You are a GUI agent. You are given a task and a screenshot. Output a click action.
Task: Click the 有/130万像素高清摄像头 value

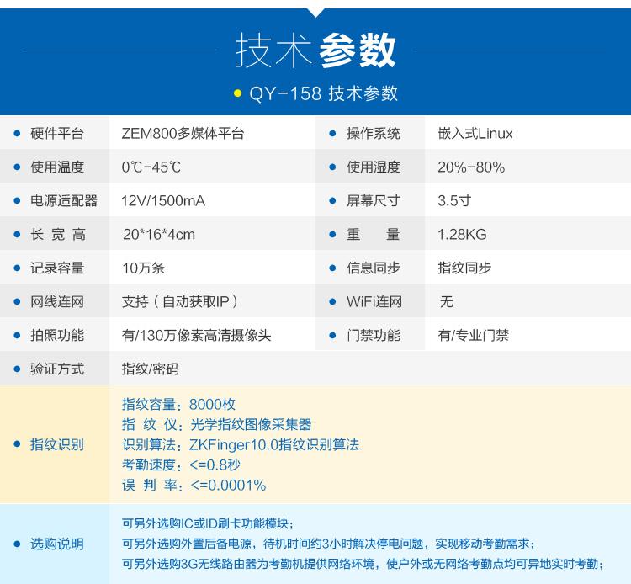click(x=196, y=336)
